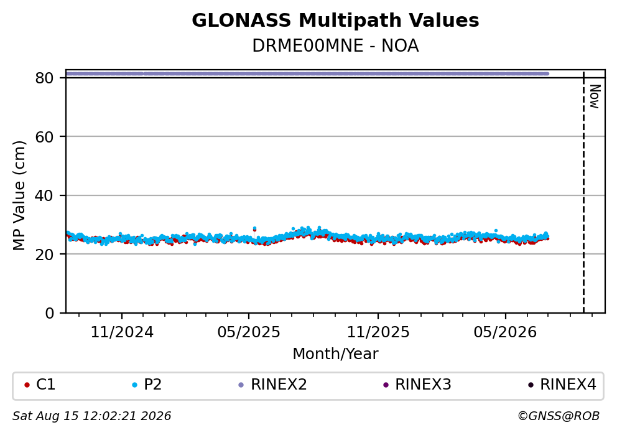Click the 05/2025 x-axis tick label
The height and width of the screenshot is (435, 617).
tap(249, 332)
